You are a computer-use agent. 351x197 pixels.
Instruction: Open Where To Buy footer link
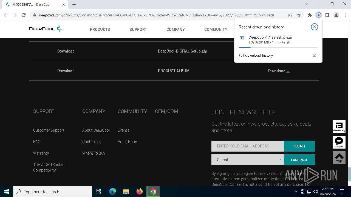pos(94,153)
